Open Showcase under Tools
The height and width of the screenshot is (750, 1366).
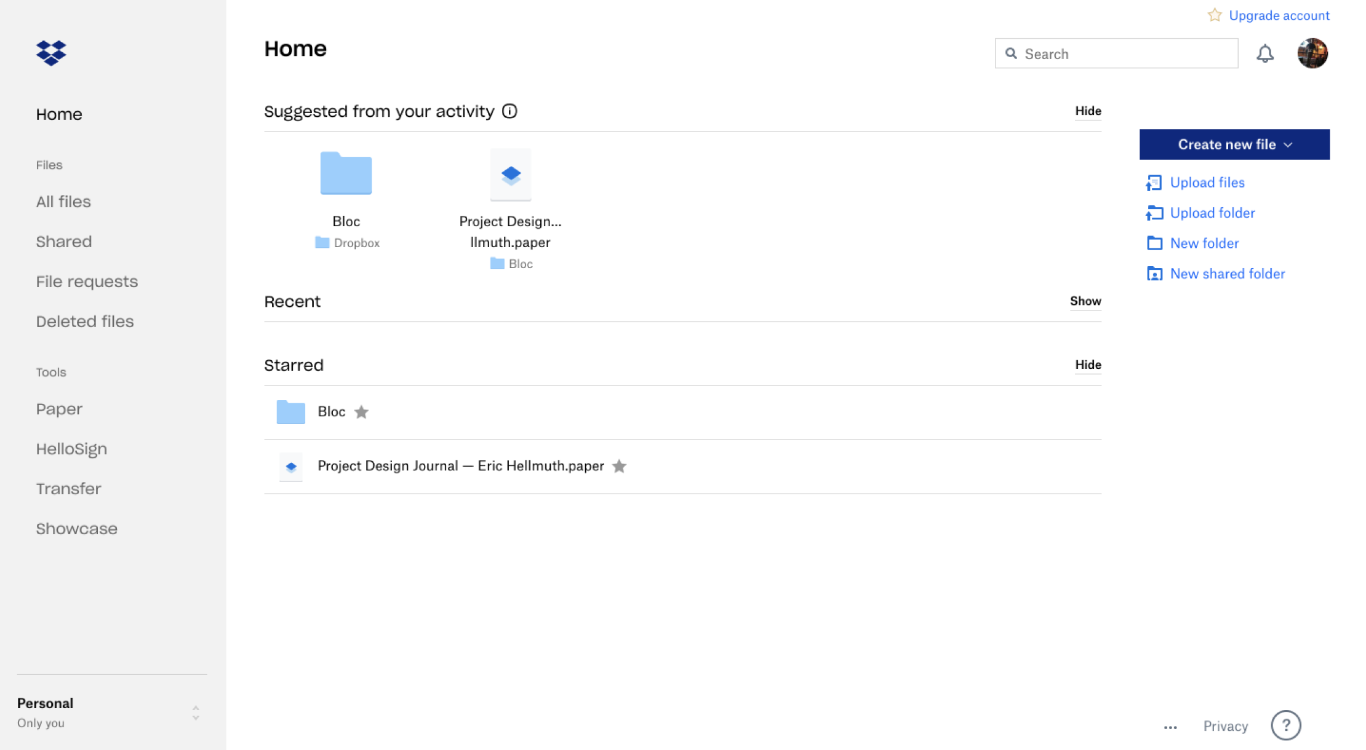pyautogui.click(x=77, y=529)
